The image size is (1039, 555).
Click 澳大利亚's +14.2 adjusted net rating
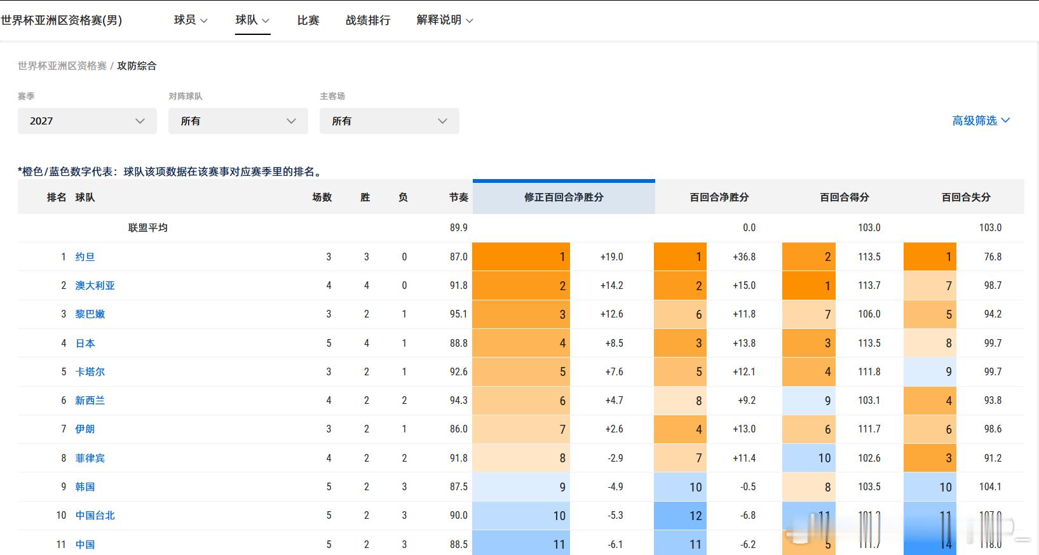coord(611,285)
